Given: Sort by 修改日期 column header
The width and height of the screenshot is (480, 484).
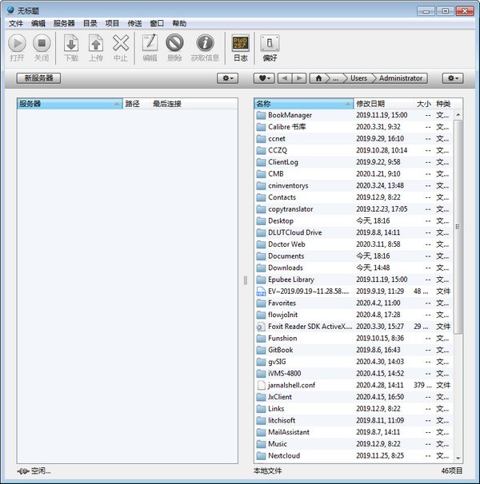Looking at the screenshot, I should click(x=383, y=104).
